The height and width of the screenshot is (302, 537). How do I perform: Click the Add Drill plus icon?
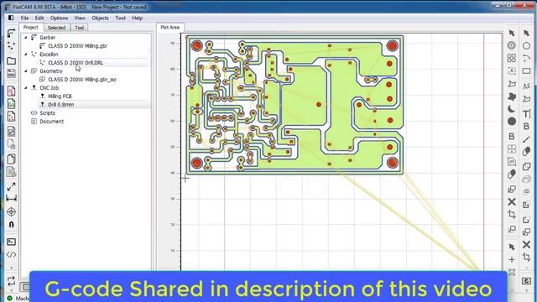511,260
